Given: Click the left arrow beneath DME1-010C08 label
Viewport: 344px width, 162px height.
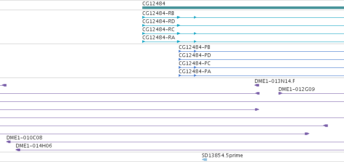Looking at the screenshot, I should 8,142.
